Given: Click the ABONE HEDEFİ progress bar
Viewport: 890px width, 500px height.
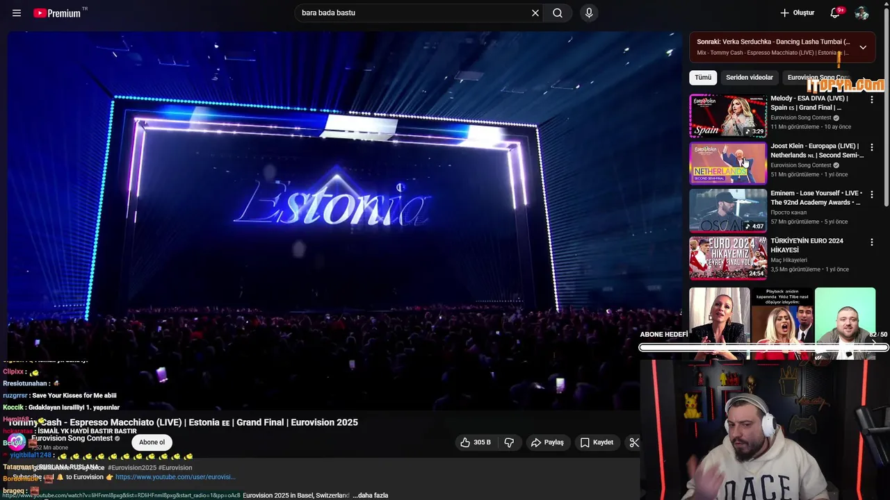Looking at the screenshot, I should 763,347.
